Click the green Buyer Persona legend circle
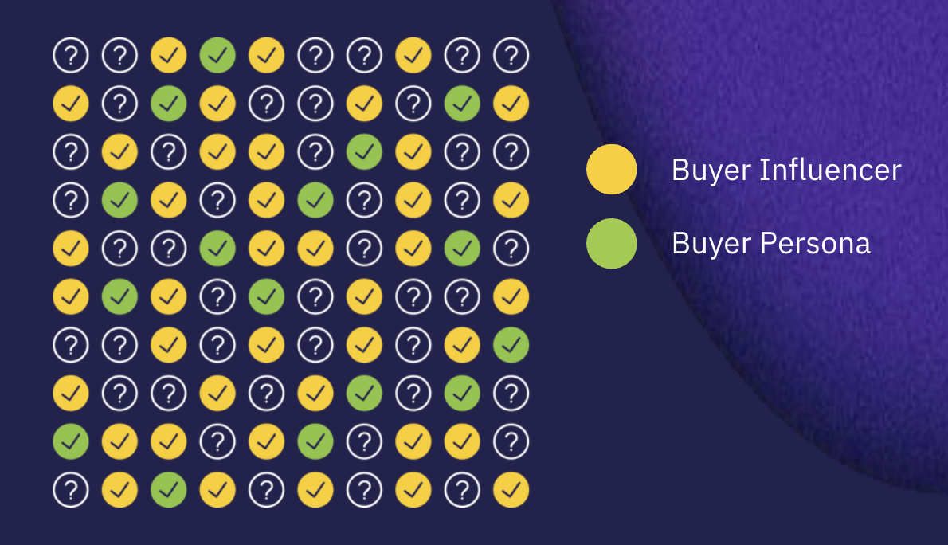This screenshot has width=948, height=545. (x=611, y=243)
